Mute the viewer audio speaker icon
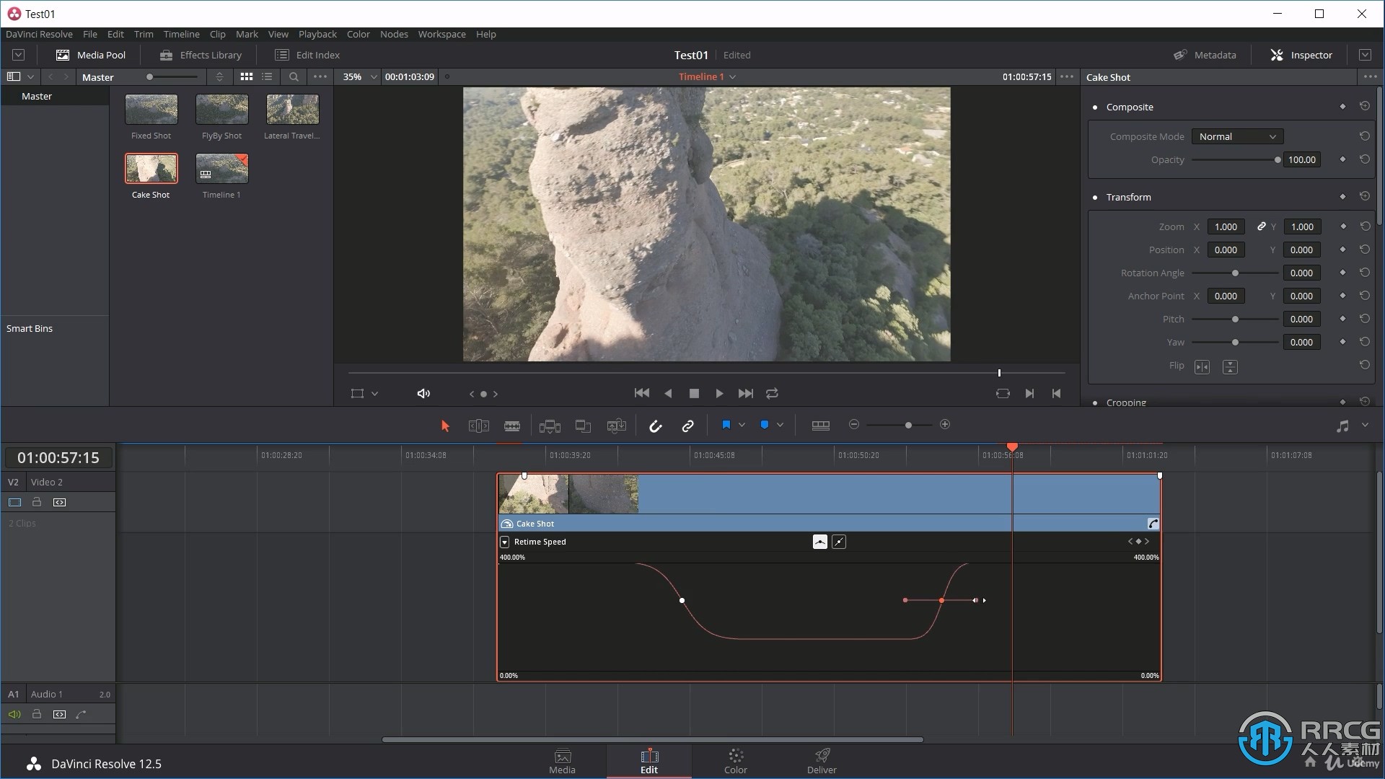The height and width of the screenshot is (779, 1385). click(x=423, y=393)
